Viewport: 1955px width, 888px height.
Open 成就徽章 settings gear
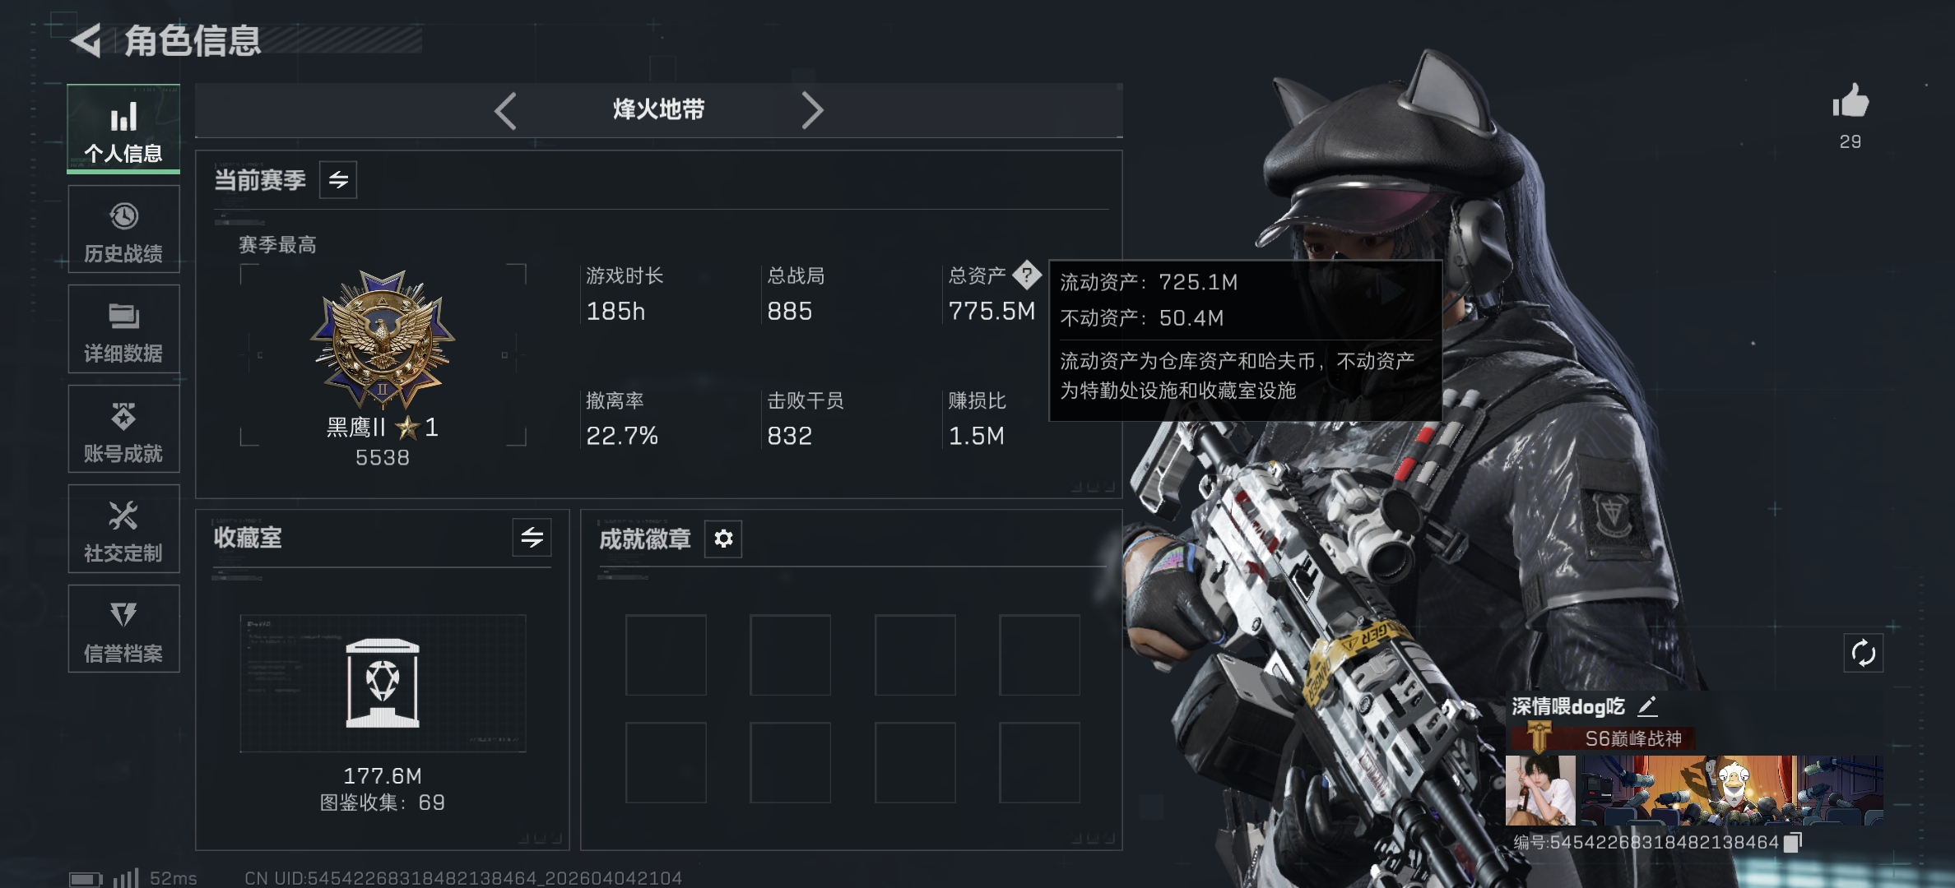[x=723, y=539]
